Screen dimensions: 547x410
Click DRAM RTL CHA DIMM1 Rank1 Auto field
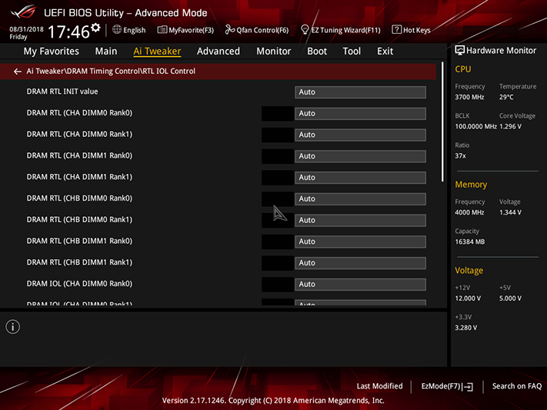360,177
